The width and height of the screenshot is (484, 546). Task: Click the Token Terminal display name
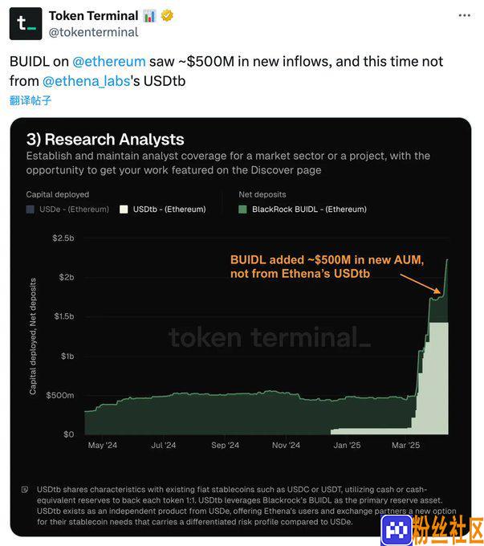[94, 16]
